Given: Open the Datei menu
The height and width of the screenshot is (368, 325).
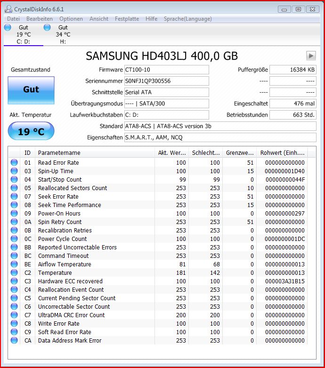Looking at the screenshot, I should tap(13, 19).
